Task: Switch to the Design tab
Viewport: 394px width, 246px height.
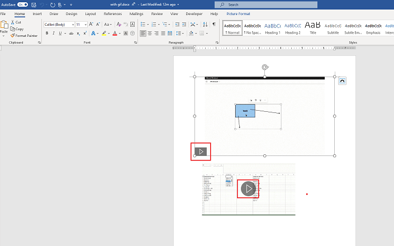Action: (72, 14)
